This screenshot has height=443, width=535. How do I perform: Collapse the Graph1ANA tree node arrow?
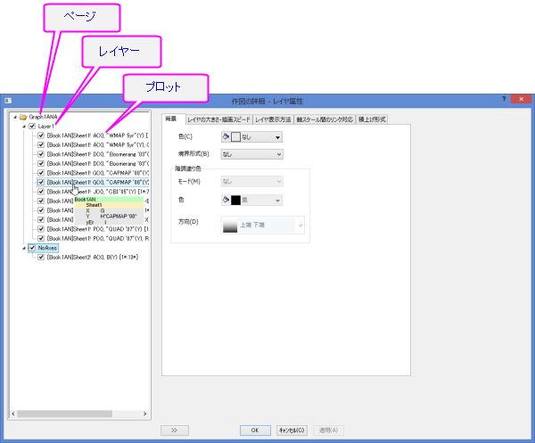[15, 117]
